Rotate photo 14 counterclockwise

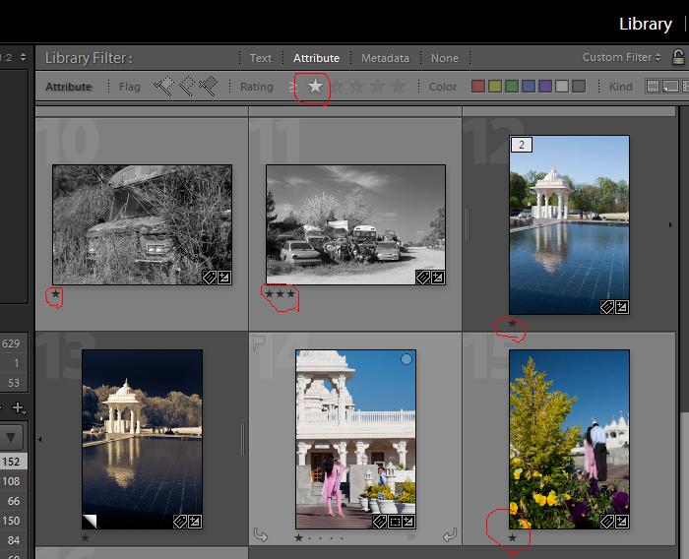click(x=260, y=536)
